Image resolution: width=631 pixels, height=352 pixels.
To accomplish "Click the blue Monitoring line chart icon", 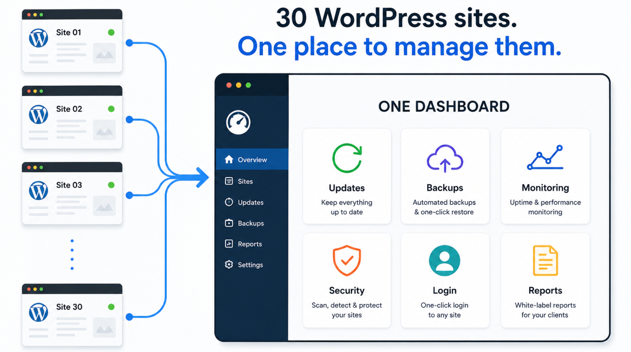I will [x=545, y=158].
